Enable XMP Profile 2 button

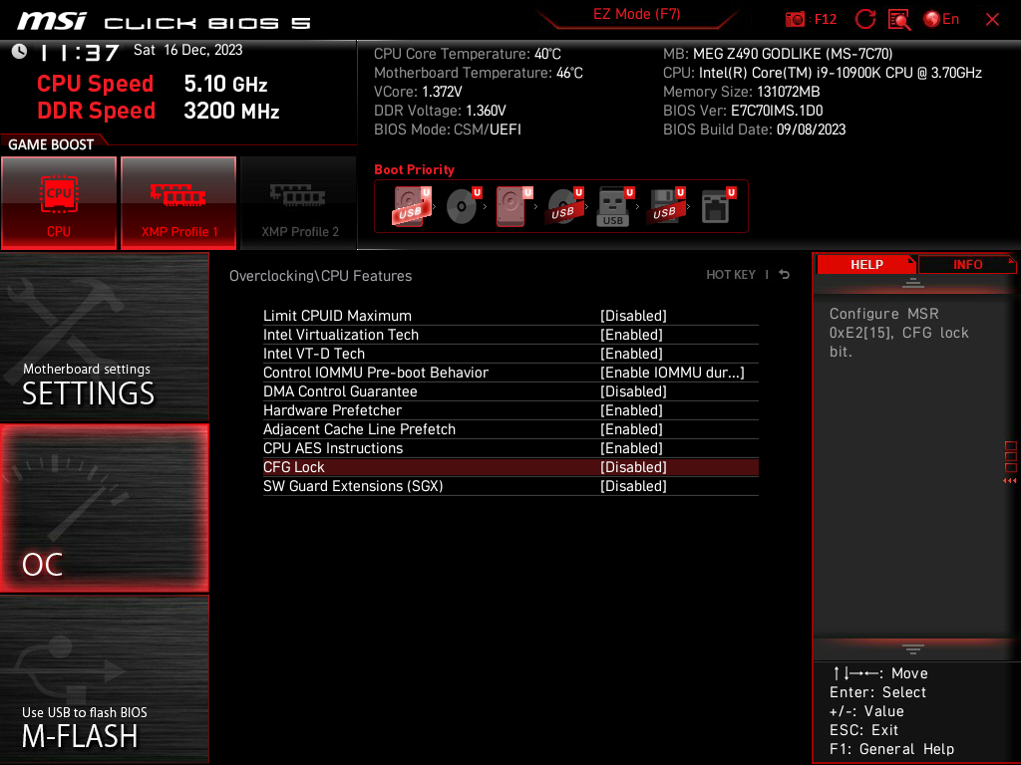pyautogui.click(x=299, y=203)
